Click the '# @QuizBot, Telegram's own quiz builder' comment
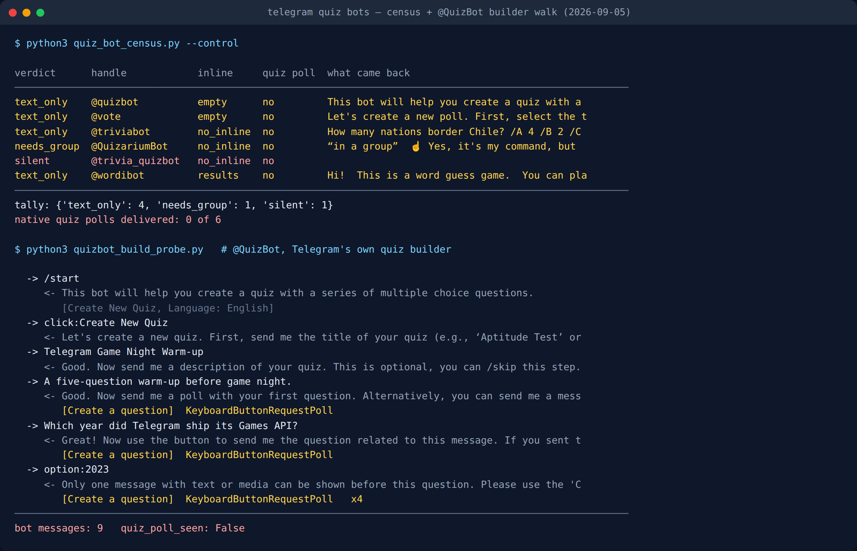 coord(336,249)
